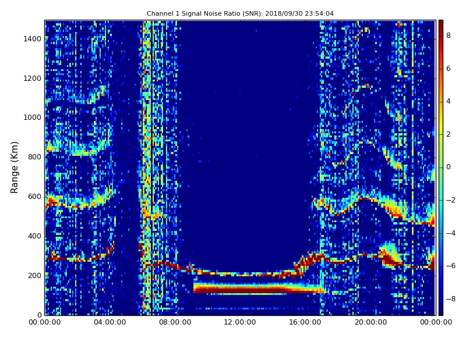Screen dimensions: 466x349
Task: Click the colorbar value −2 label
Action: pos(450,200)
